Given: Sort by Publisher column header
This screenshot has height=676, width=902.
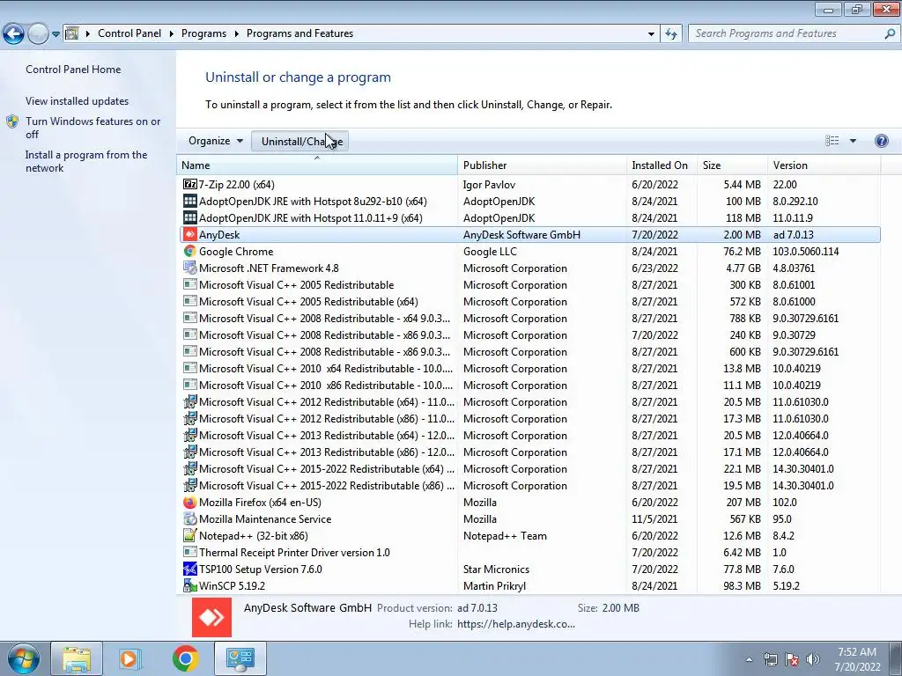Looking at the screenshot, I should pos(542,165).
